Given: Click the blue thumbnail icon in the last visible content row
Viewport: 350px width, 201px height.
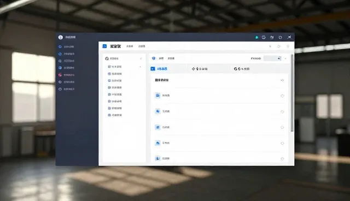Looking at the screenshot, I should tap(157, 158).
